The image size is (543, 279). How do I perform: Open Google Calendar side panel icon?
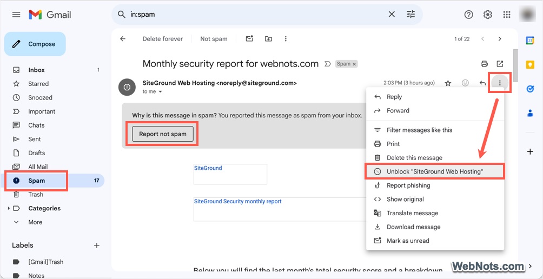pyautogui.click(x=530, y=40)
